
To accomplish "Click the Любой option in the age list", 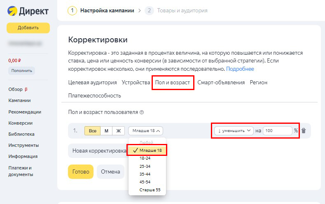I will tap(146, 143).
